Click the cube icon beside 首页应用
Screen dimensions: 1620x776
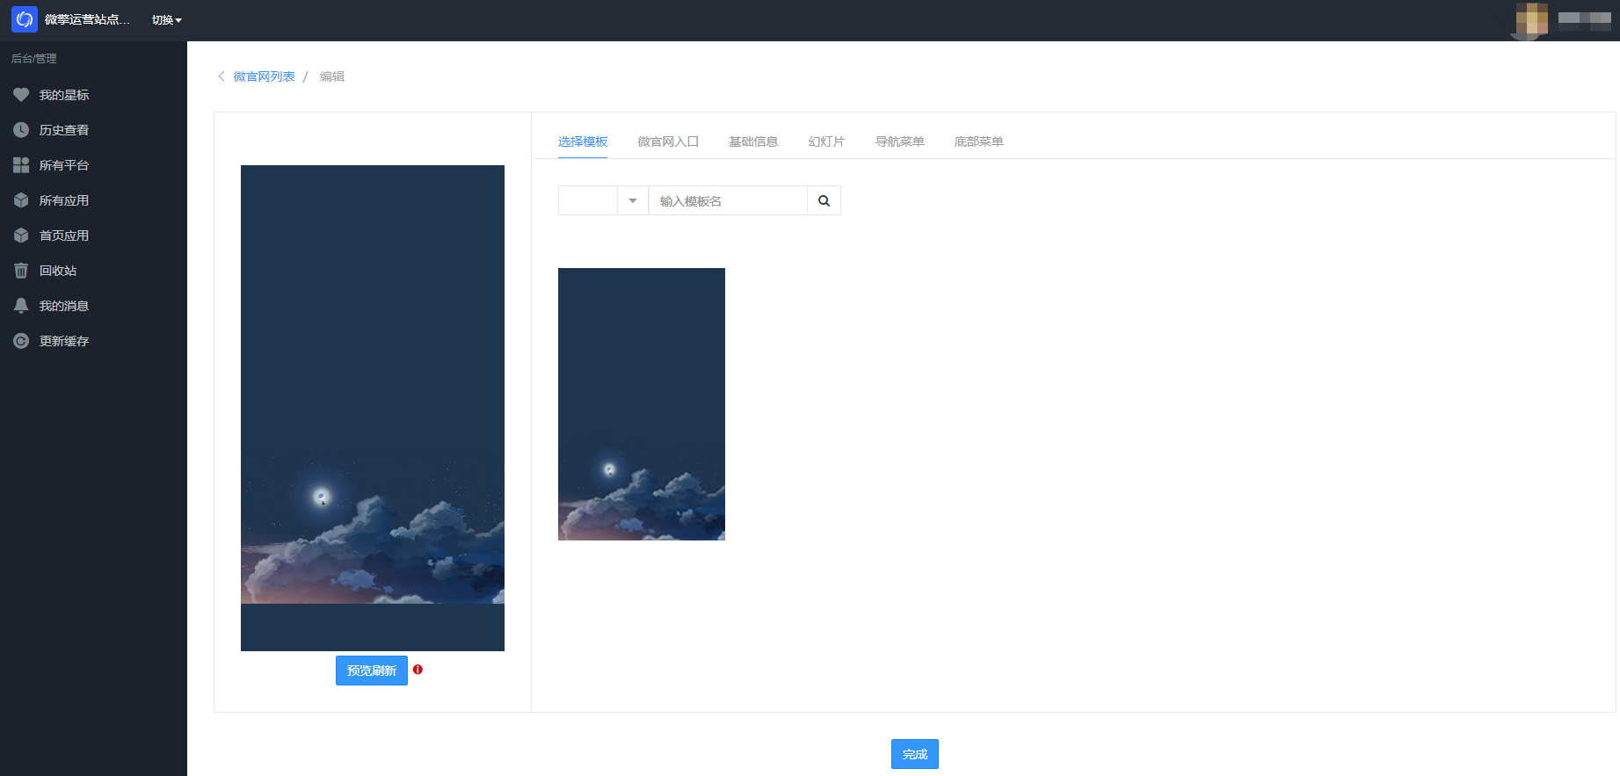[x=21, y=236]
